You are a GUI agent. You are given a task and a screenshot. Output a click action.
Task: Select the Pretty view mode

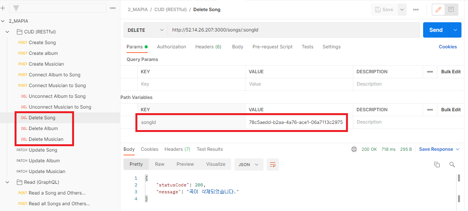pos(136,164)
